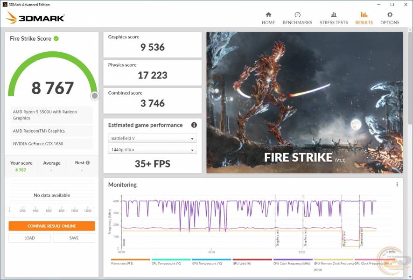The image size is (413, 280).
Task: Go to the Benchmarks tab
Action: [x=297, y=19]
